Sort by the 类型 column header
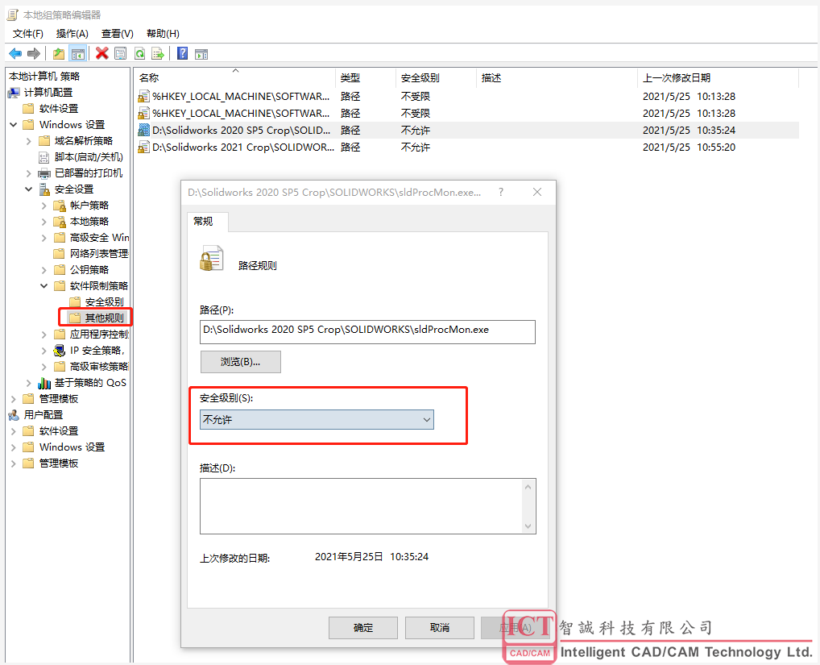The height and width of the screenshot is (665, 820). pos(365,78)
